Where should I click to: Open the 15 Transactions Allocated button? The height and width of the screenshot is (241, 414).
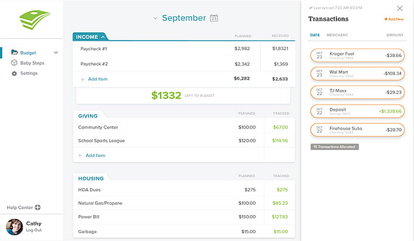(334, 147)
